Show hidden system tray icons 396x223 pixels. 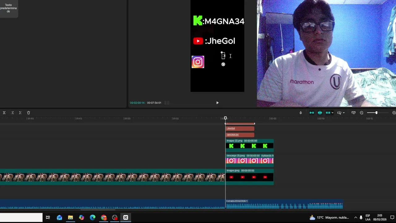pos(355,217)
